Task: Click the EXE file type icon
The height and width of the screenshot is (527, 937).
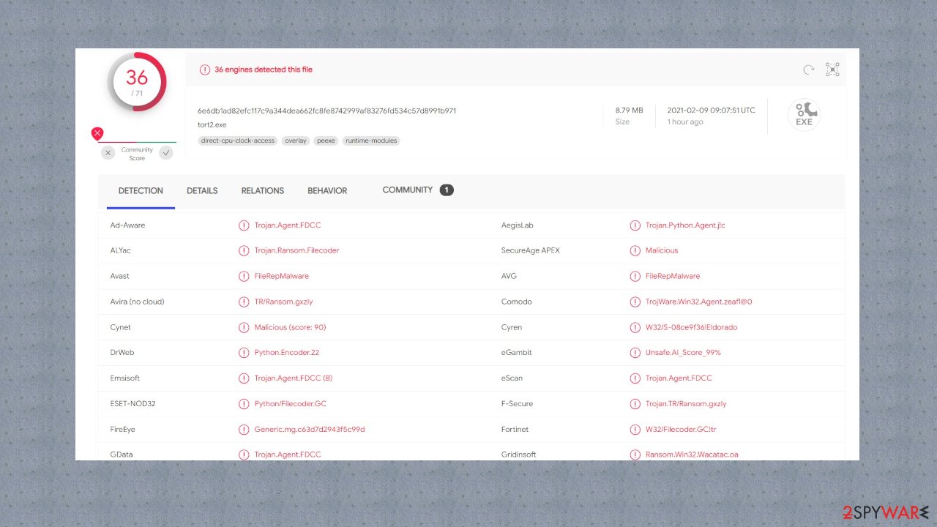Action: pyautogui.click(x=805, y=115)
